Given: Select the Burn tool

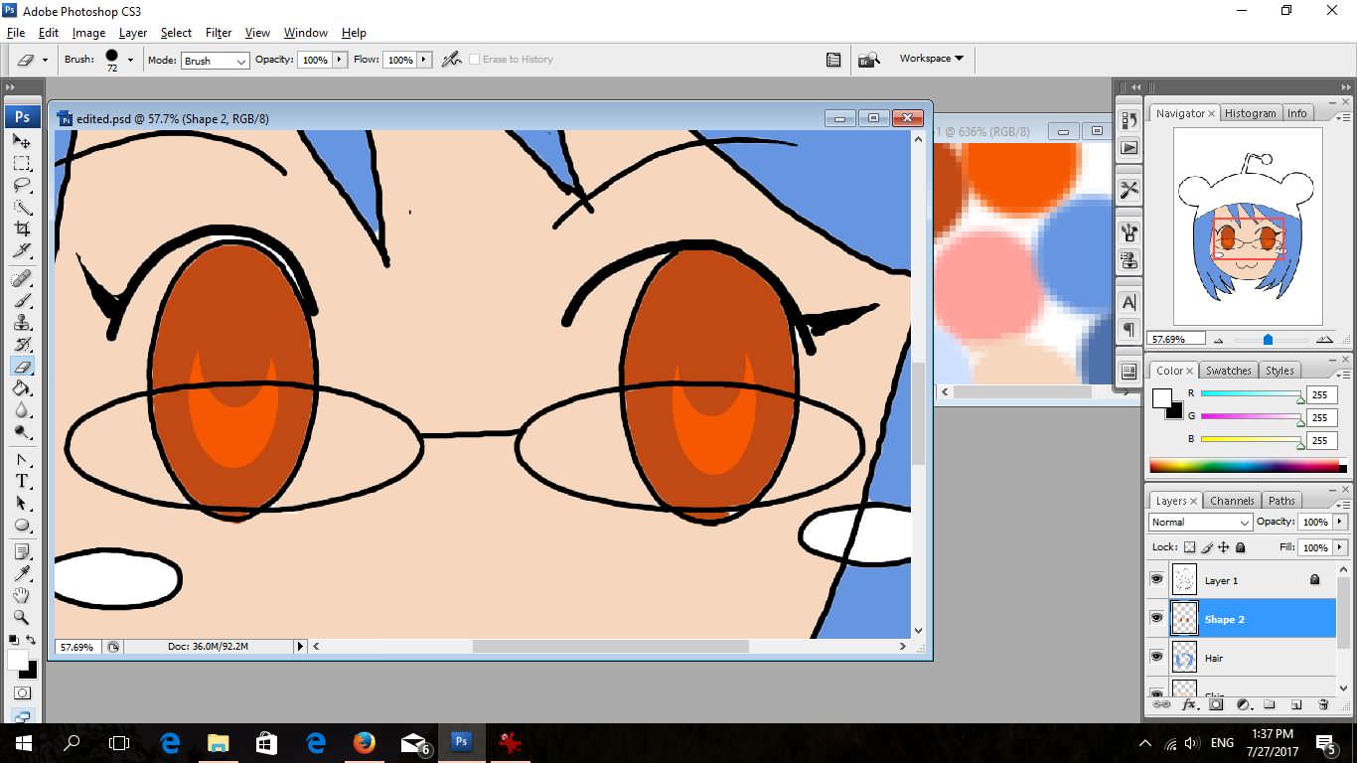Looking at the screenshot, I should pos(22,432).
